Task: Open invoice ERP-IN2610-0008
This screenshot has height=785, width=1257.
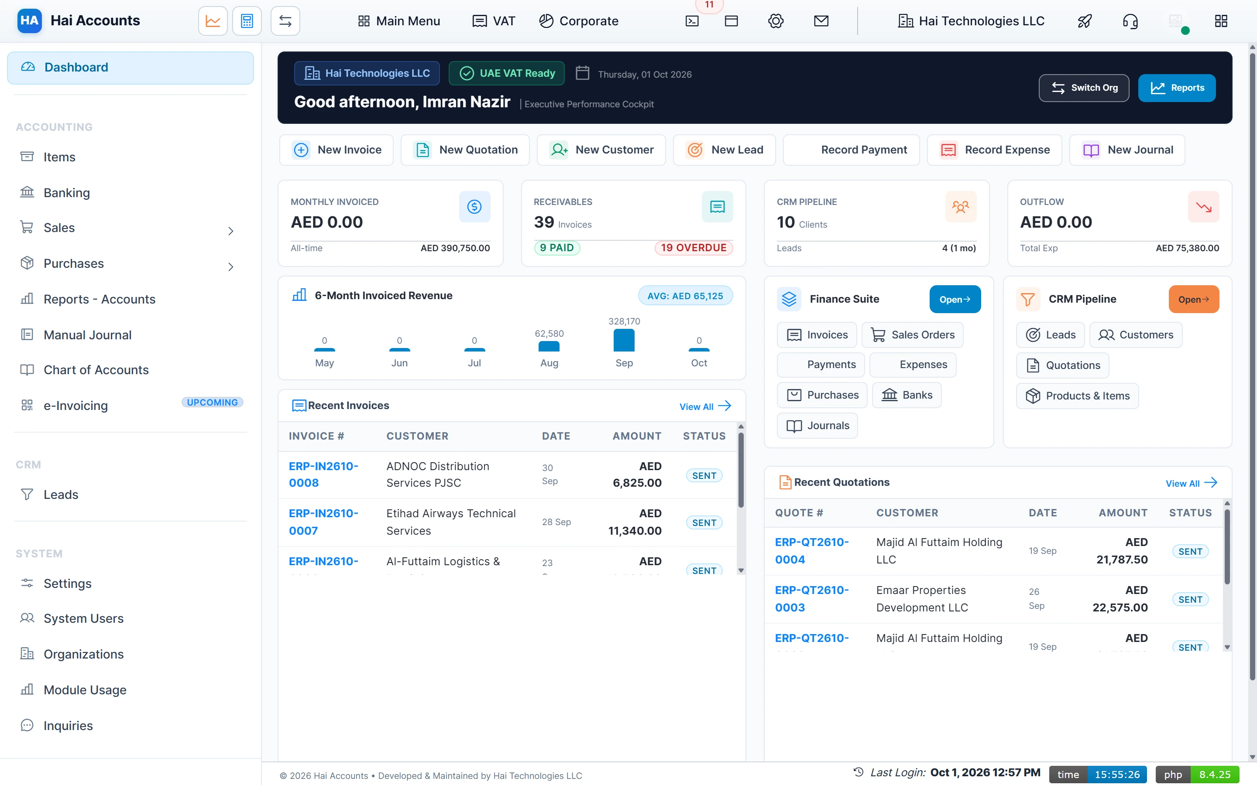Action: pos(323,474)
